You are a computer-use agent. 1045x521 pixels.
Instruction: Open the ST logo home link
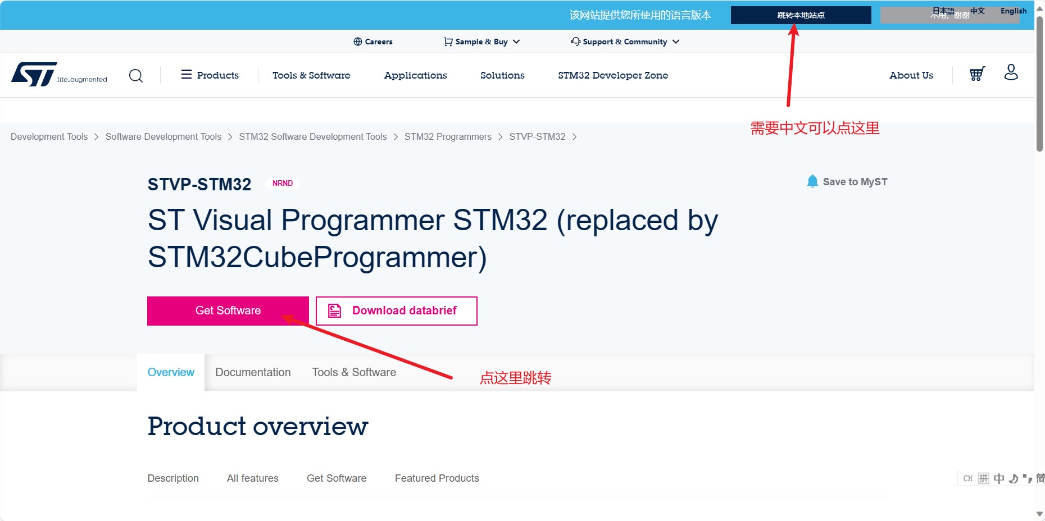[x=59, y=75]
